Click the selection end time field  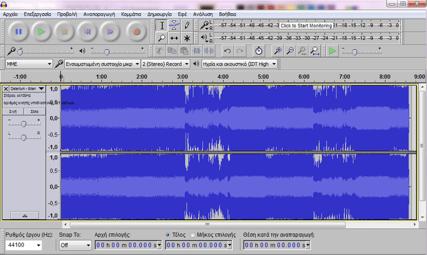coord(199,245)
